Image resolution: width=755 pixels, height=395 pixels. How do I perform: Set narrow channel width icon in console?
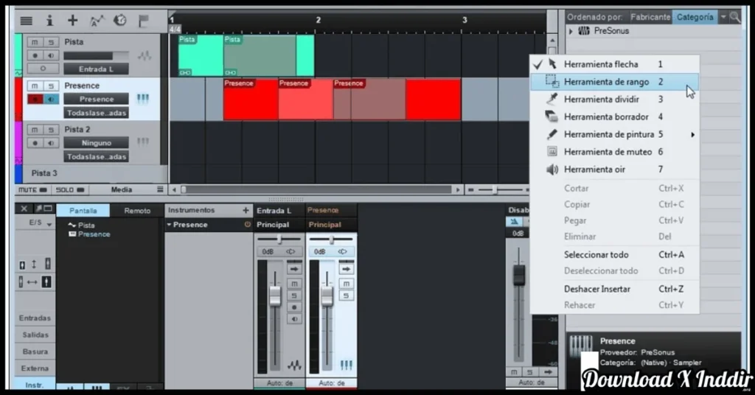[21, 282]
